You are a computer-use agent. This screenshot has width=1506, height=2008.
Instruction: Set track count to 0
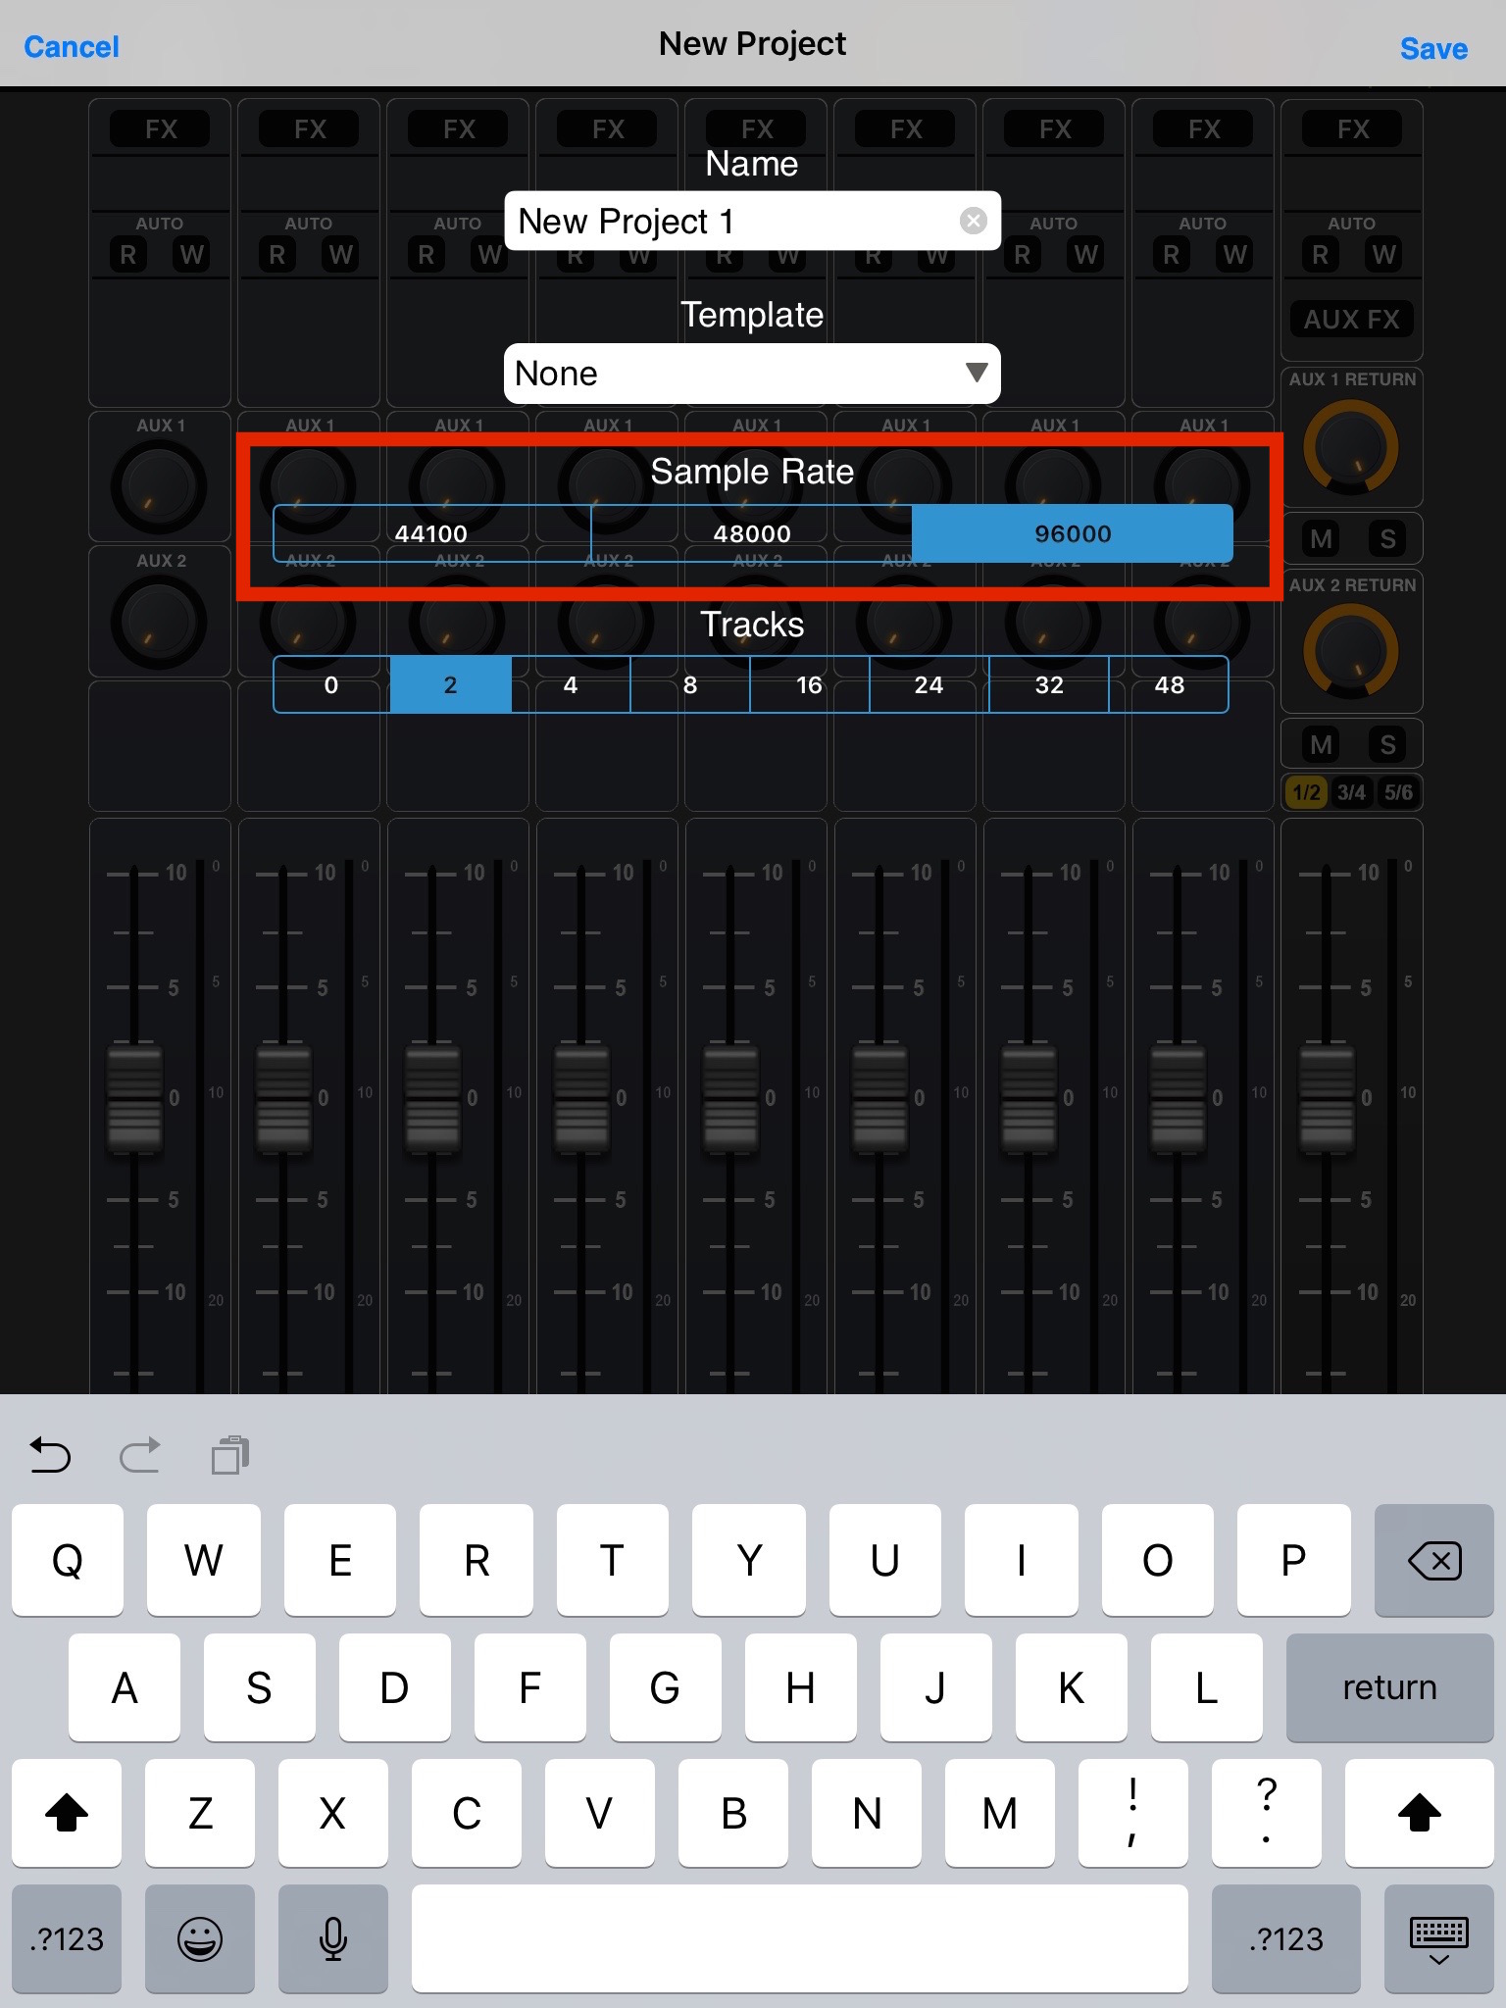pyautogui.click(x=331, y=684)
